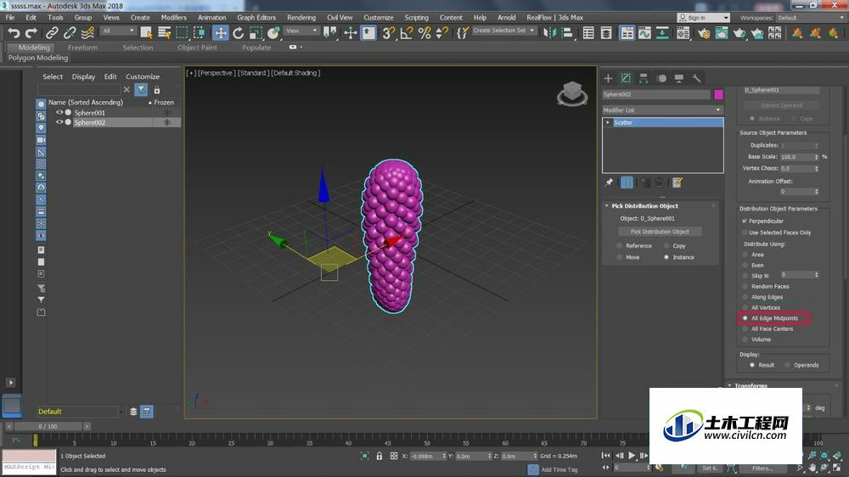
Task: Open the View reference coordinate dropdown
Action: coord(301,31)
